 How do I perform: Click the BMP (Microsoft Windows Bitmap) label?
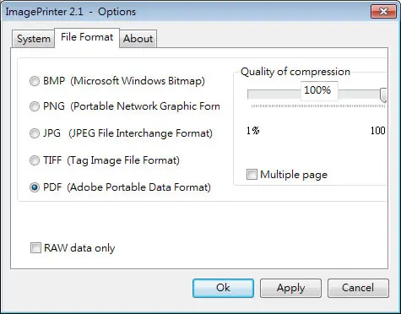coord(124,81)
